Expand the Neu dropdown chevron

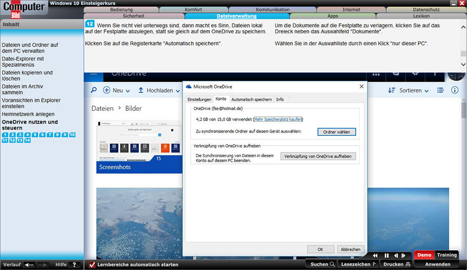[x=128, y=91]
